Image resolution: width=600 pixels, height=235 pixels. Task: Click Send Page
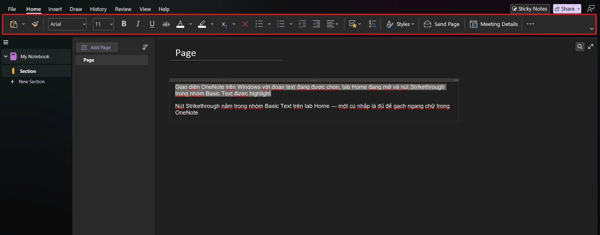click(441, 24)
